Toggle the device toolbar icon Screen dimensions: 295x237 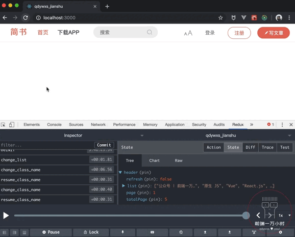pos(12,125)
